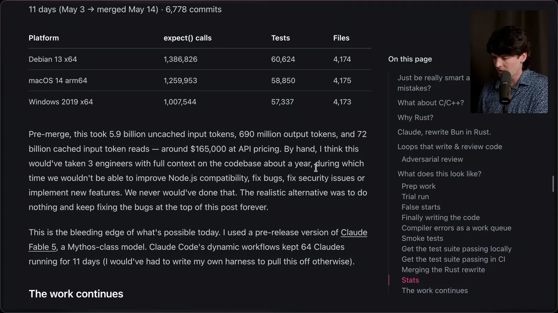Open 'Smoke tests' subsection

click(422, 239)
